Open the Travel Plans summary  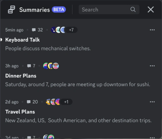[20, 112]
